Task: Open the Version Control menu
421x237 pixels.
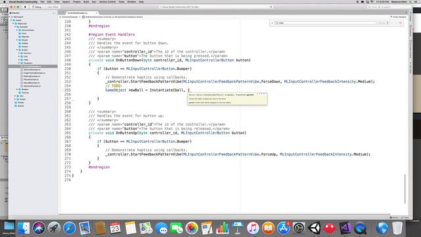Action: 107,1
